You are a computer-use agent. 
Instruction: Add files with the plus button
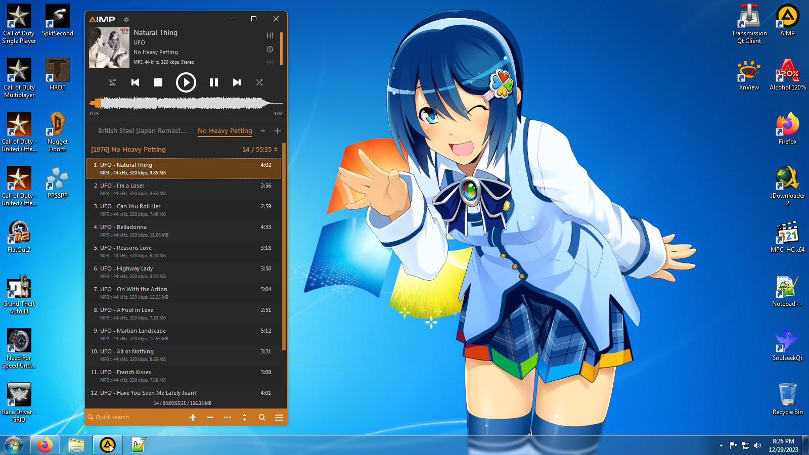click(x=193, y=417)
